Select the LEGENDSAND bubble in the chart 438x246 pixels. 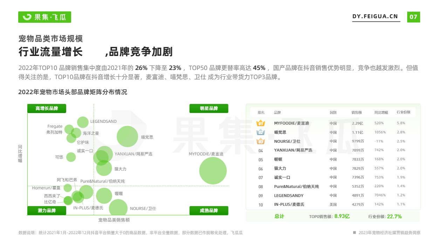pos(83,122)
